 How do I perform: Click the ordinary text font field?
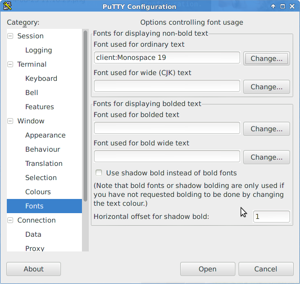tap(167, 57)
